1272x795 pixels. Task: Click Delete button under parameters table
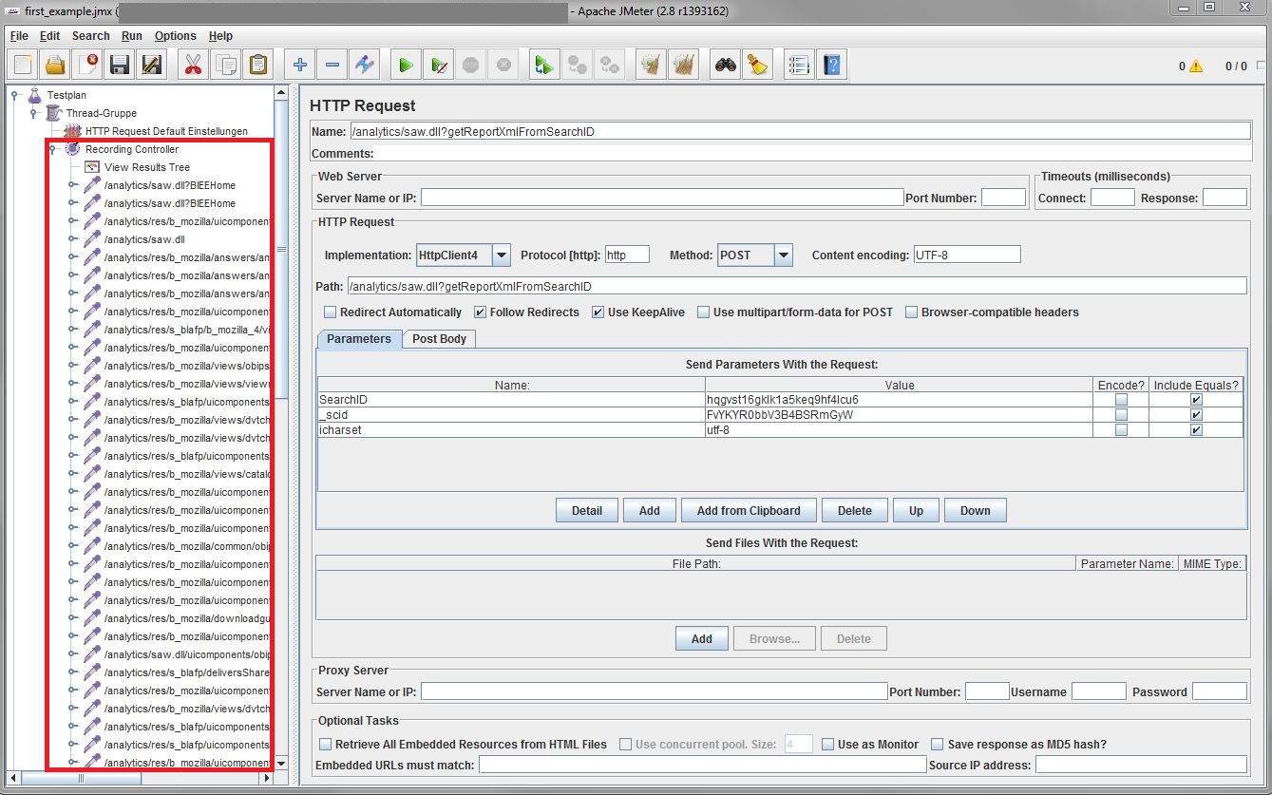[855, 510]
